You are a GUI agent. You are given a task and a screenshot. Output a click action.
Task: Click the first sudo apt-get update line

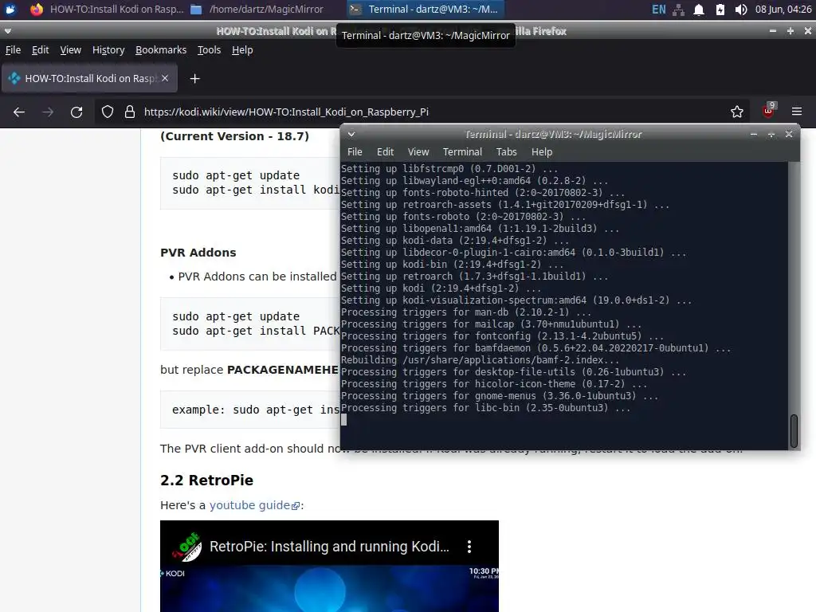236,175
